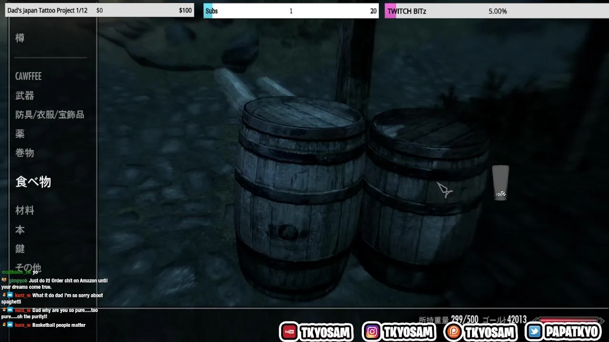The width and height of the screenshot is (609, 342).
Task: Click the glass item icon beside barrels
Action: pos(500,183)
